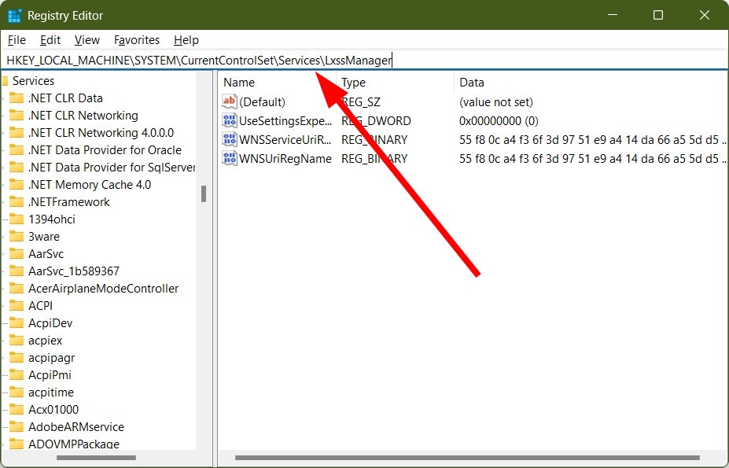Click the binary icon next to WNSServiceUriR...
This screenshot has height=468, width=729.
coord(229,139)
